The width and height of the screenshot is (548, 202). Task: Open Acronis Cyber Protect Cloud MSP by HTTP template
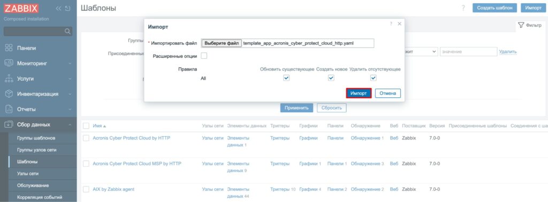(137, 164)
